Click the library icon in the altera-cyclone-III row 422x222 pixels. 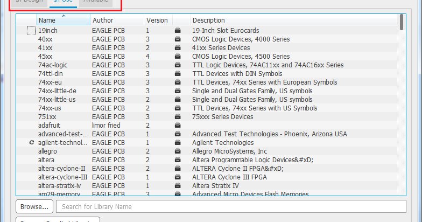[178, 177]
